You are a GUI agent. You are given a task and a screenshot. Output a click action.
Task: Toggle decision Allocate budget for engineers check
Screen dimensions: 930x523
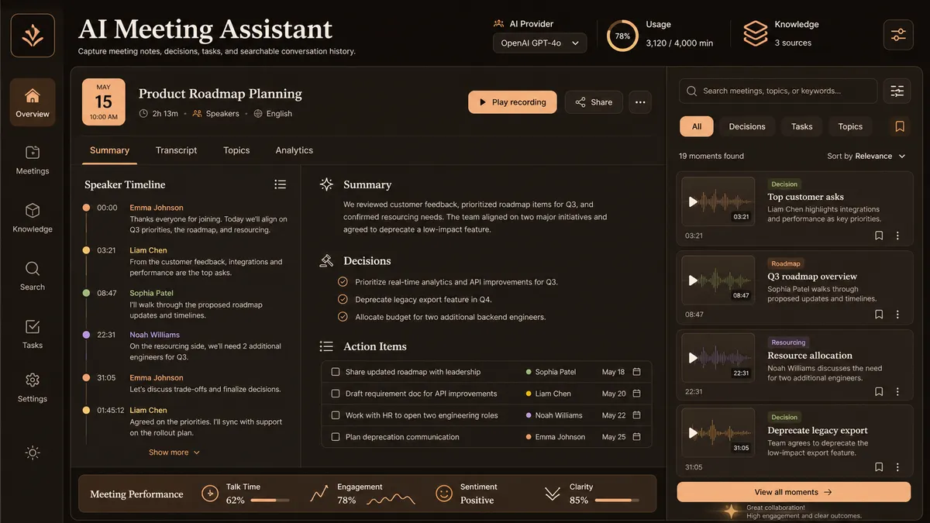pos(343,317)
